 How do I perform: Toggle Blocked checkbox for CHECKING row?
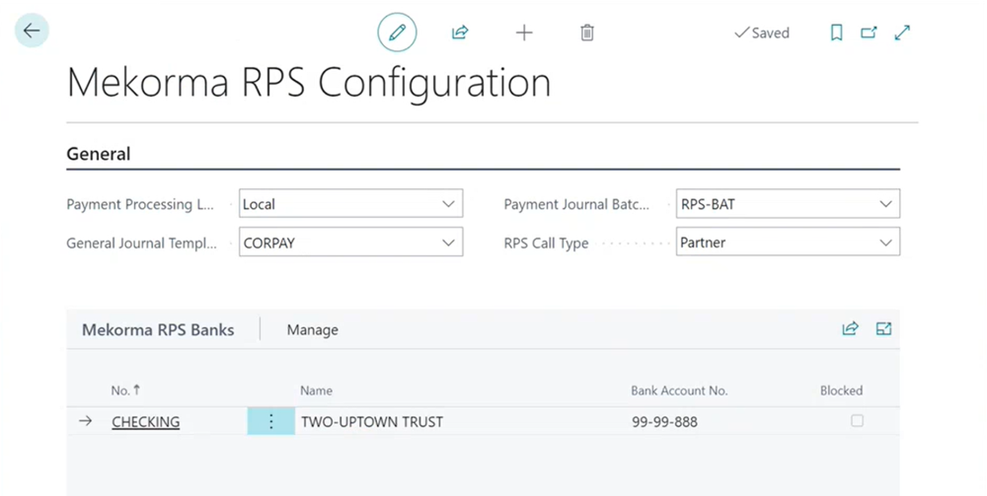[857, 420]
